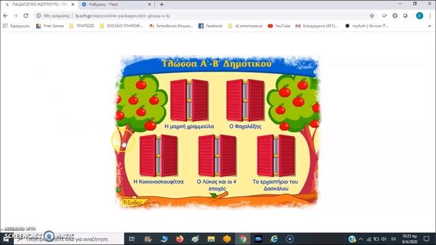Open the help question-mark tray icon
Image resolution: width=436 pixels, height=245 pixels.
point(352,239)
